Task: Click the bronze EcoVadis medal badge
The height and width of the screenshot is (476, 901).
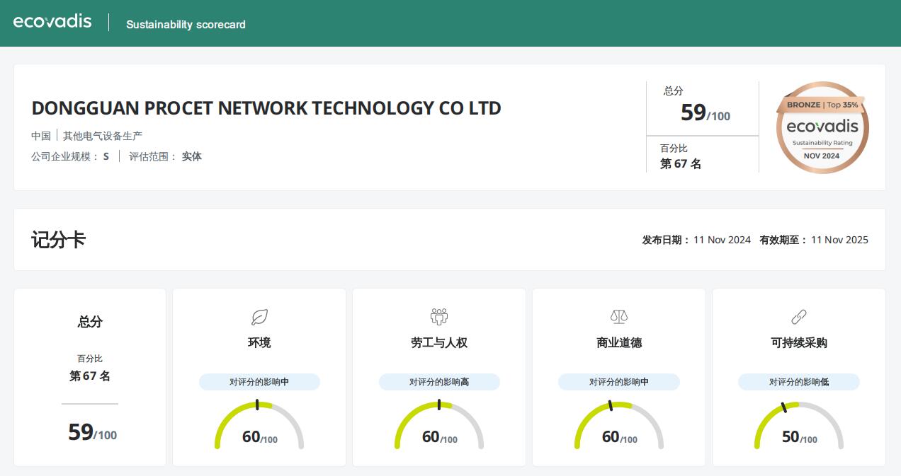Action: [x=822, y=127]
